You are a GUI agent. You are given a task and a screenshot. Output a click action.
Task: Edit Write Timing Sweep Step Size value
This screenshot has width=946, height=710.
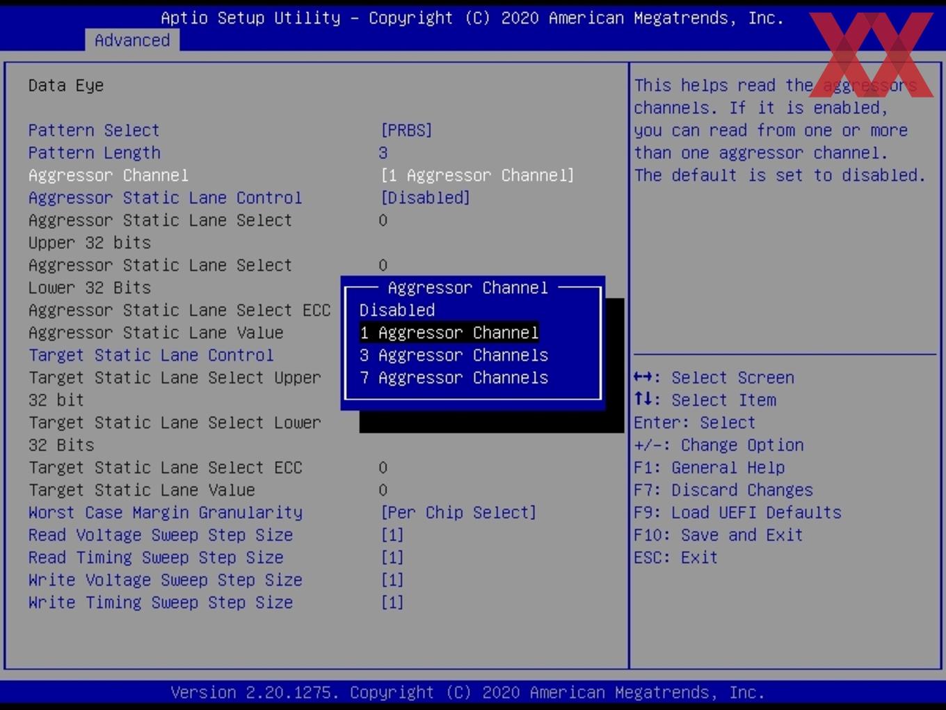pyautogui.click(x=392, y=603)
